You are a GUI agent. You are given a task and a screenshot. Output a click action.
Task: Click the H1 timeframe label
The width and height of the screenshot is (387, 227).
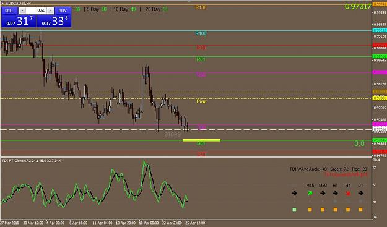click(335, 186)
